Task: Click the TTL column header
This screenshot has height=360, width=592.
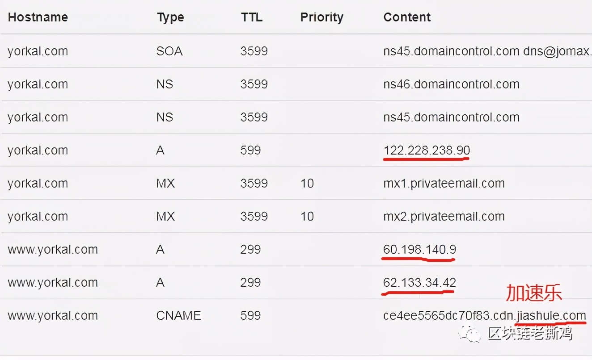Action: pos(252,17)
